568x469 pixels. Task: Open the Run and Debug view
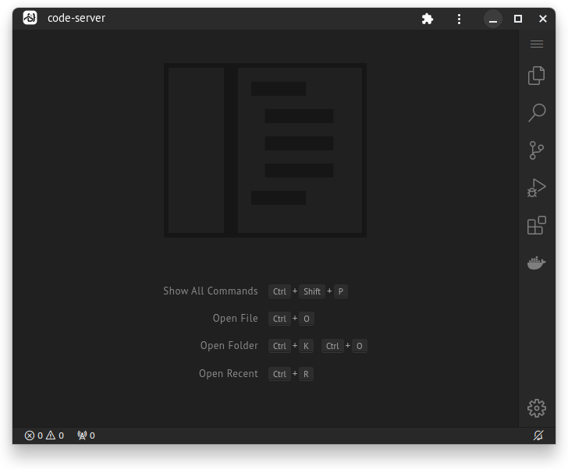(x=537, y=188)
